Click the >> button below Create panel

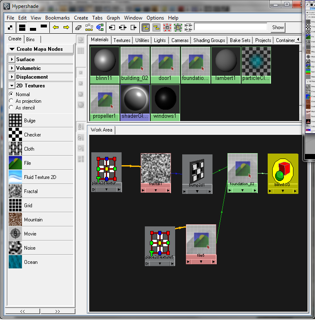(x=58, y=311)
